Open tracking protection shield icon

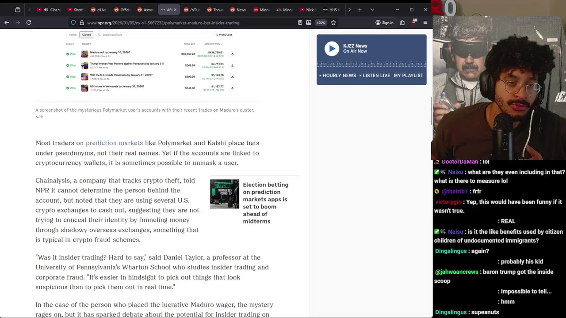tap(73, 23)
